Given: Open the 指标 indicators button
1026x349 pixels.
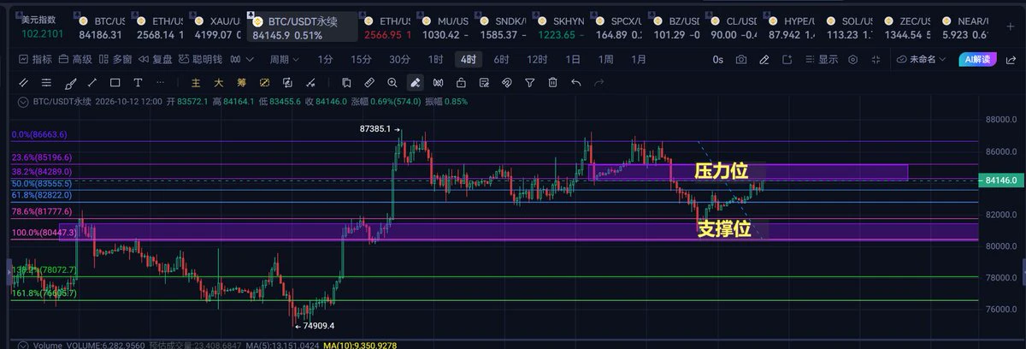Looking at the screenshot, I should [34, 60].
